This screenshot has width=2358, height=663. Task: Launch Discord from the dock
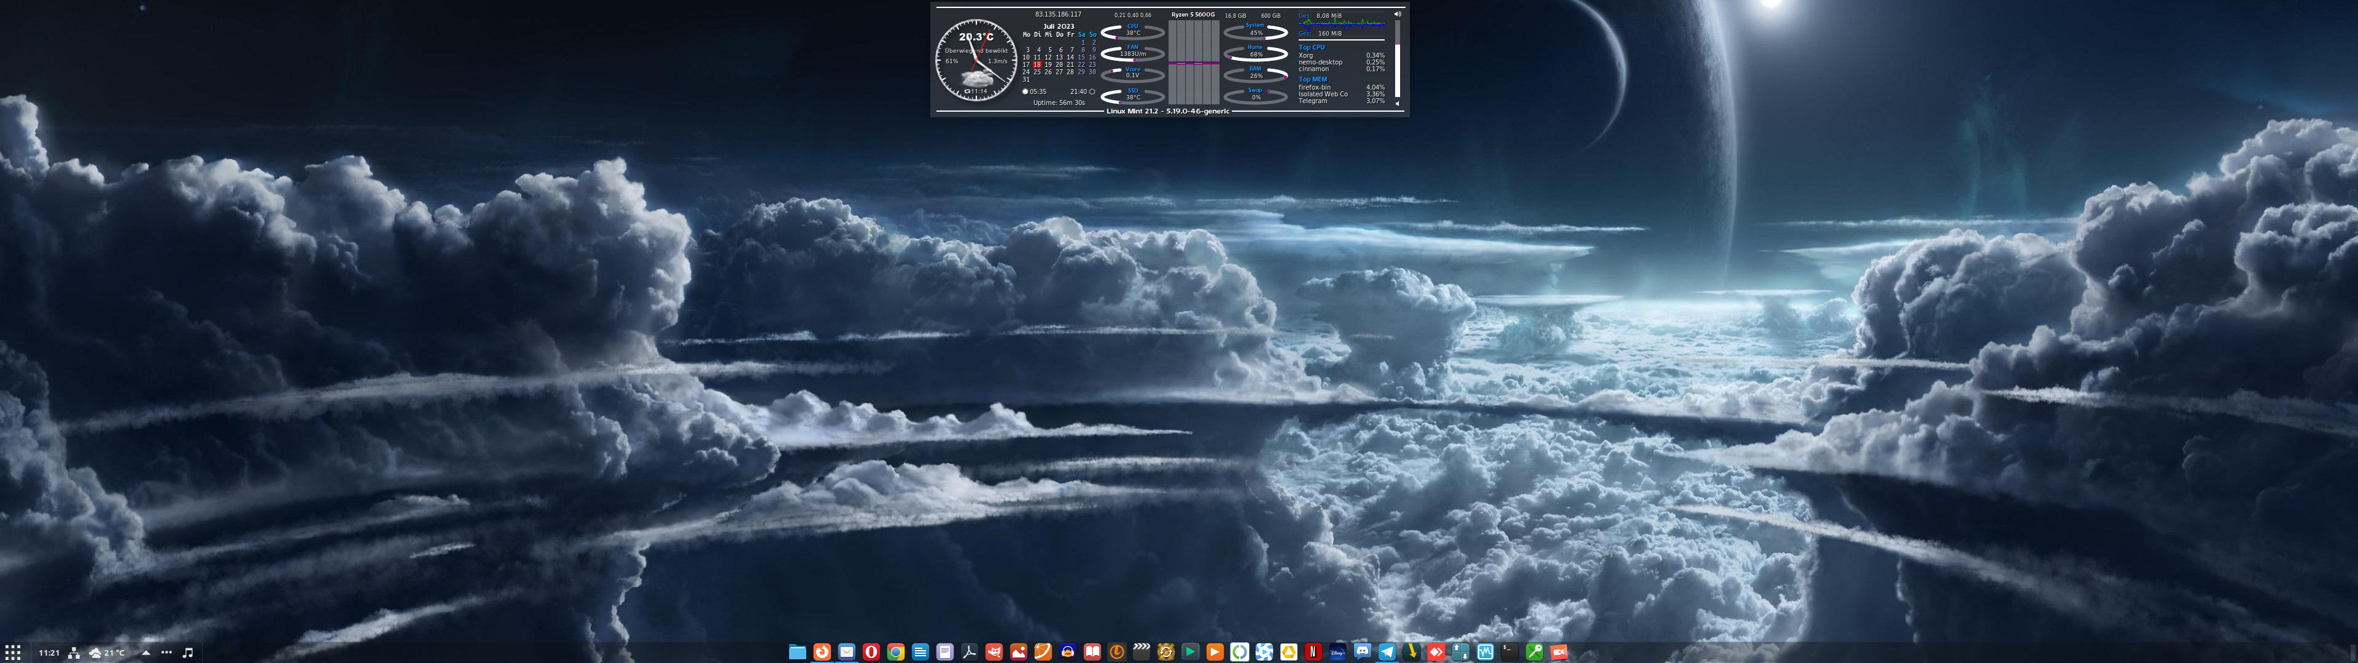[x=1362, y=652]
